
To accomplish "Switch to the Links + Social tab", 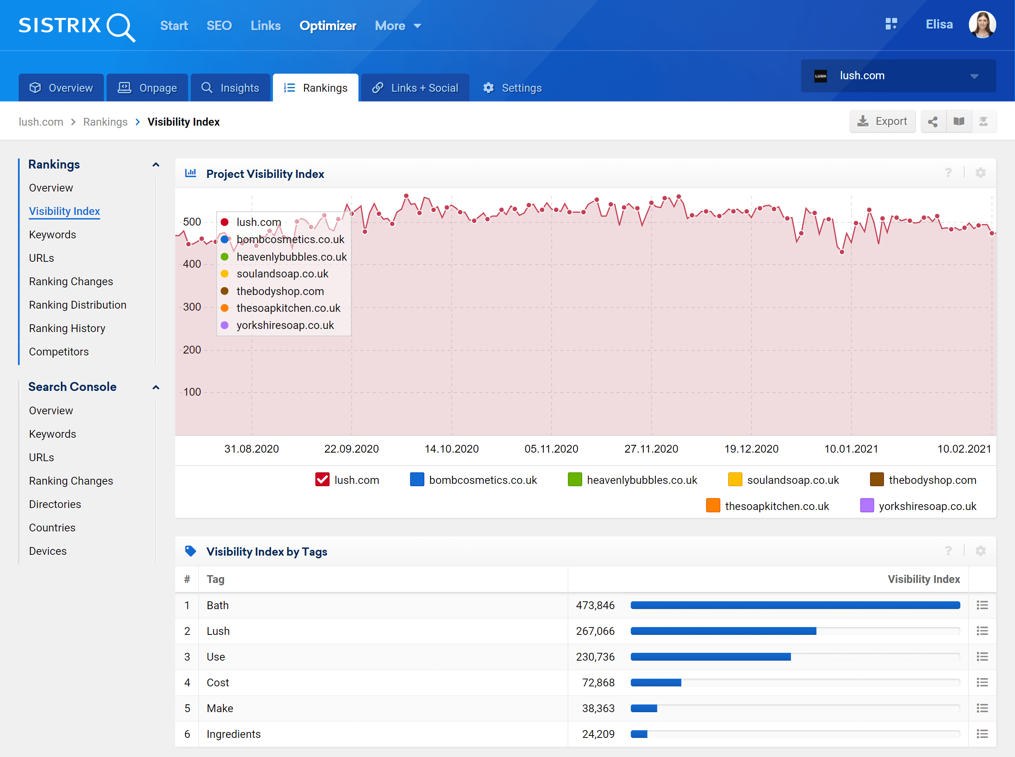I will (x=415, y=87).
